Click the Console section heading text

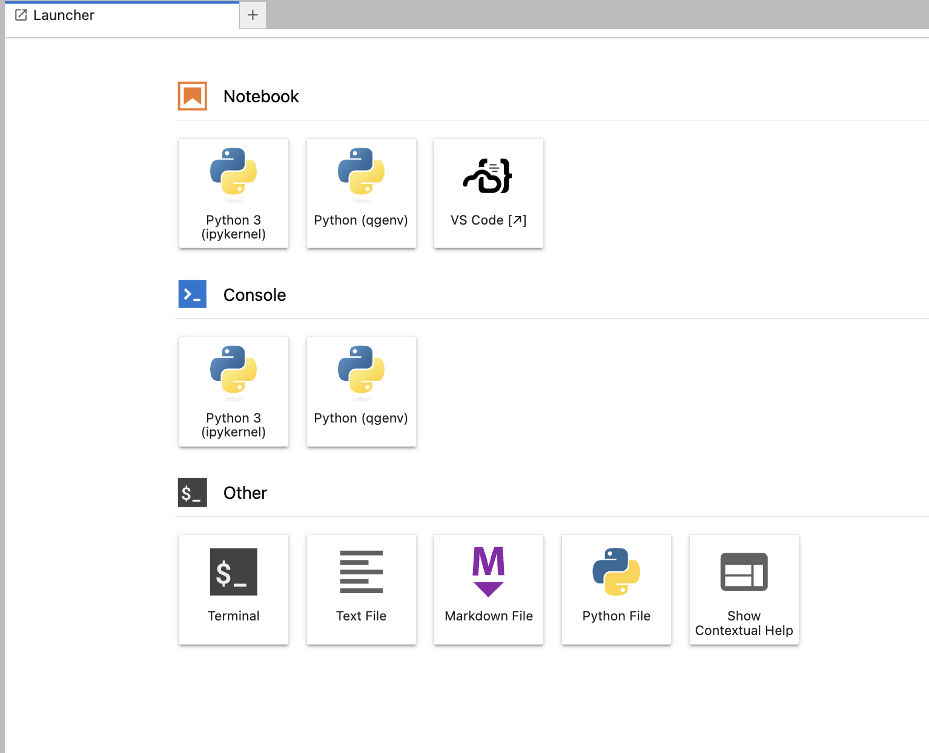tap(254, 295)
